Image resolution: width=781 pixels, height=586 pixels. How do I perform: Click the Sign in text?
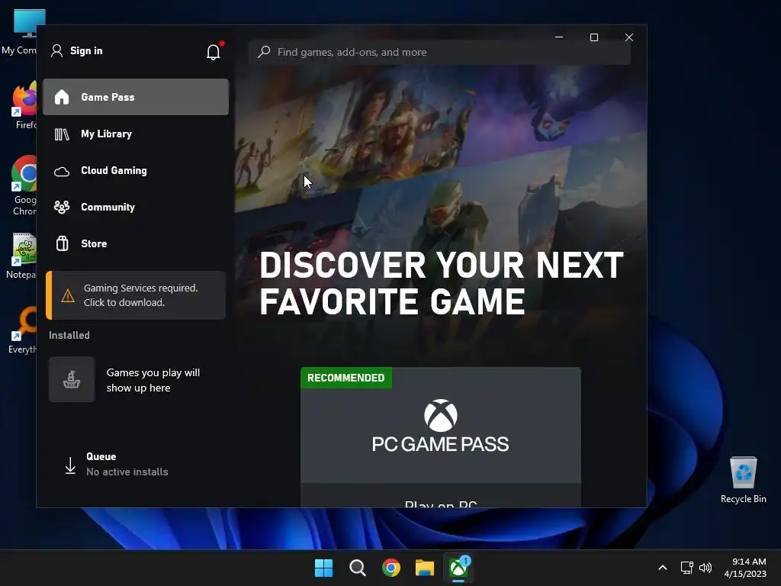[86, 51]
